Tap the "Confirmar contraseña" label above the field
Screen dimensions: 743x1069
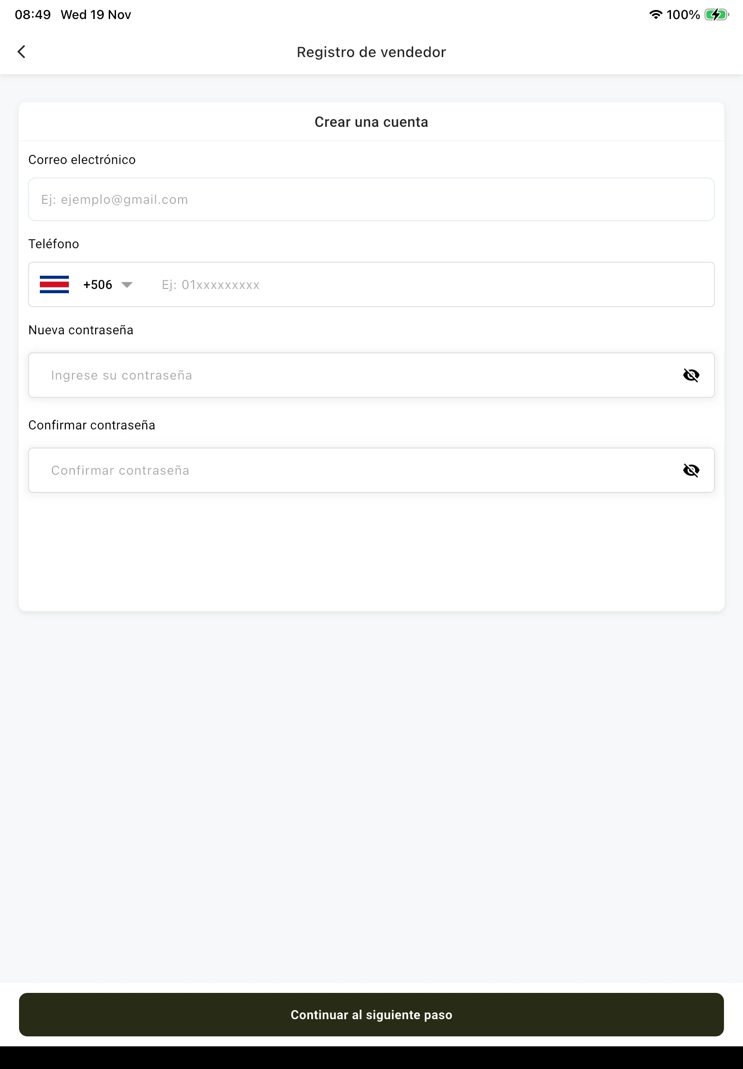click(92, 425)
